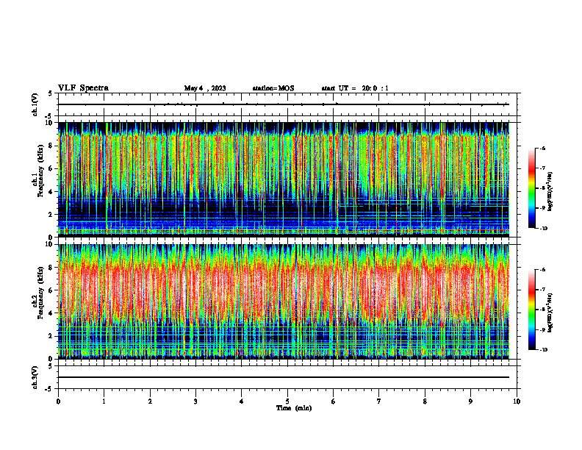Click the "station=MOS" header label

(x=273, y=88)
